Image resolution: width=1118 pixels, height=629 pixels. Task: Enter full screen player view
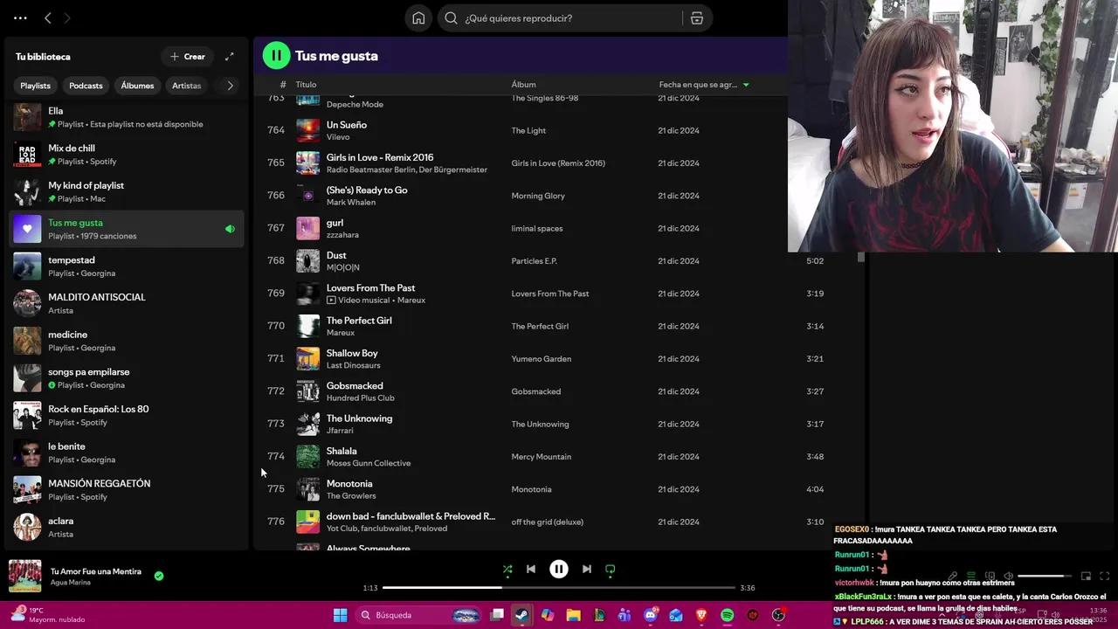1104,576
